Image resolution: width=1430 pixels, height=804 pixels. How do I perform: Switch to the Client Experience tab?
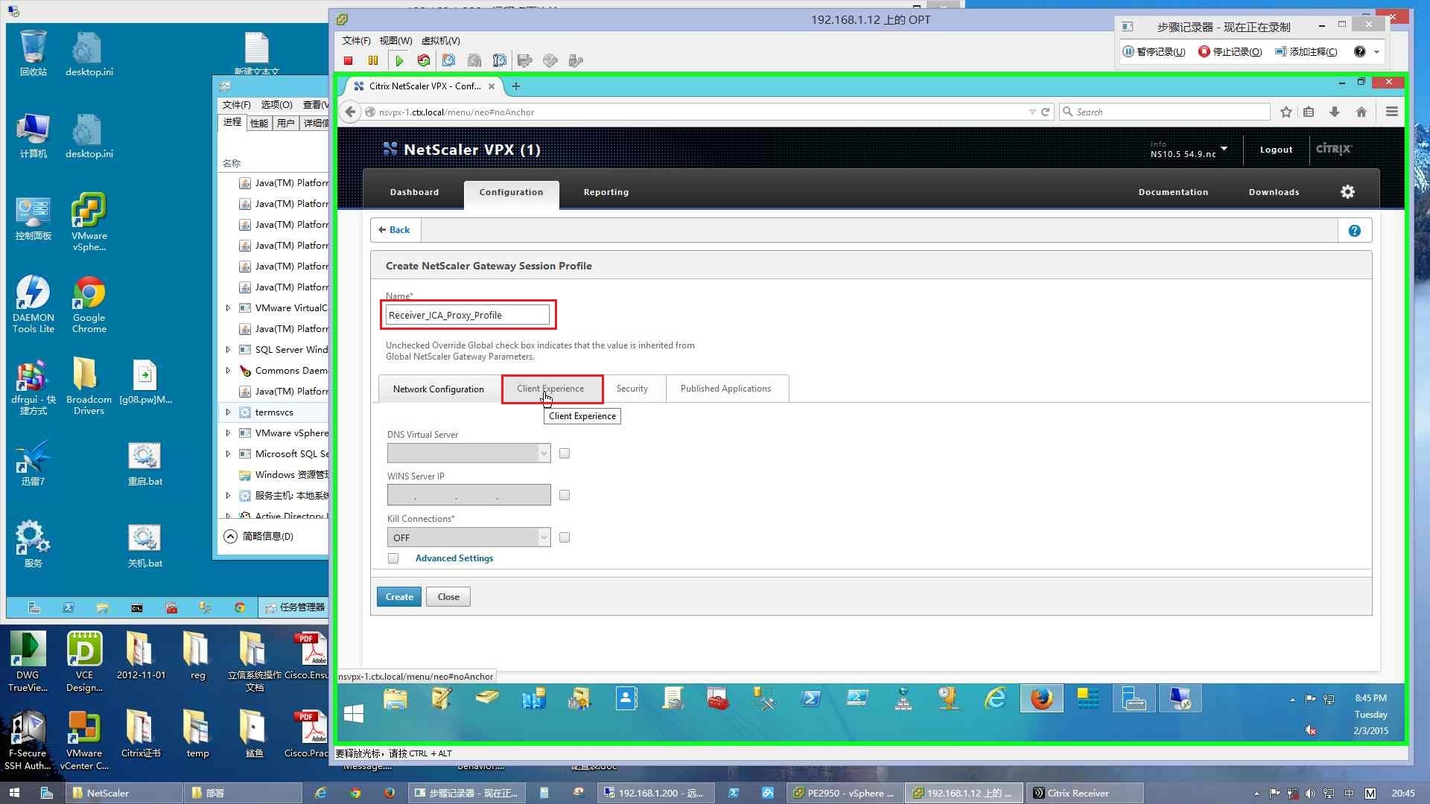point(550,389)
